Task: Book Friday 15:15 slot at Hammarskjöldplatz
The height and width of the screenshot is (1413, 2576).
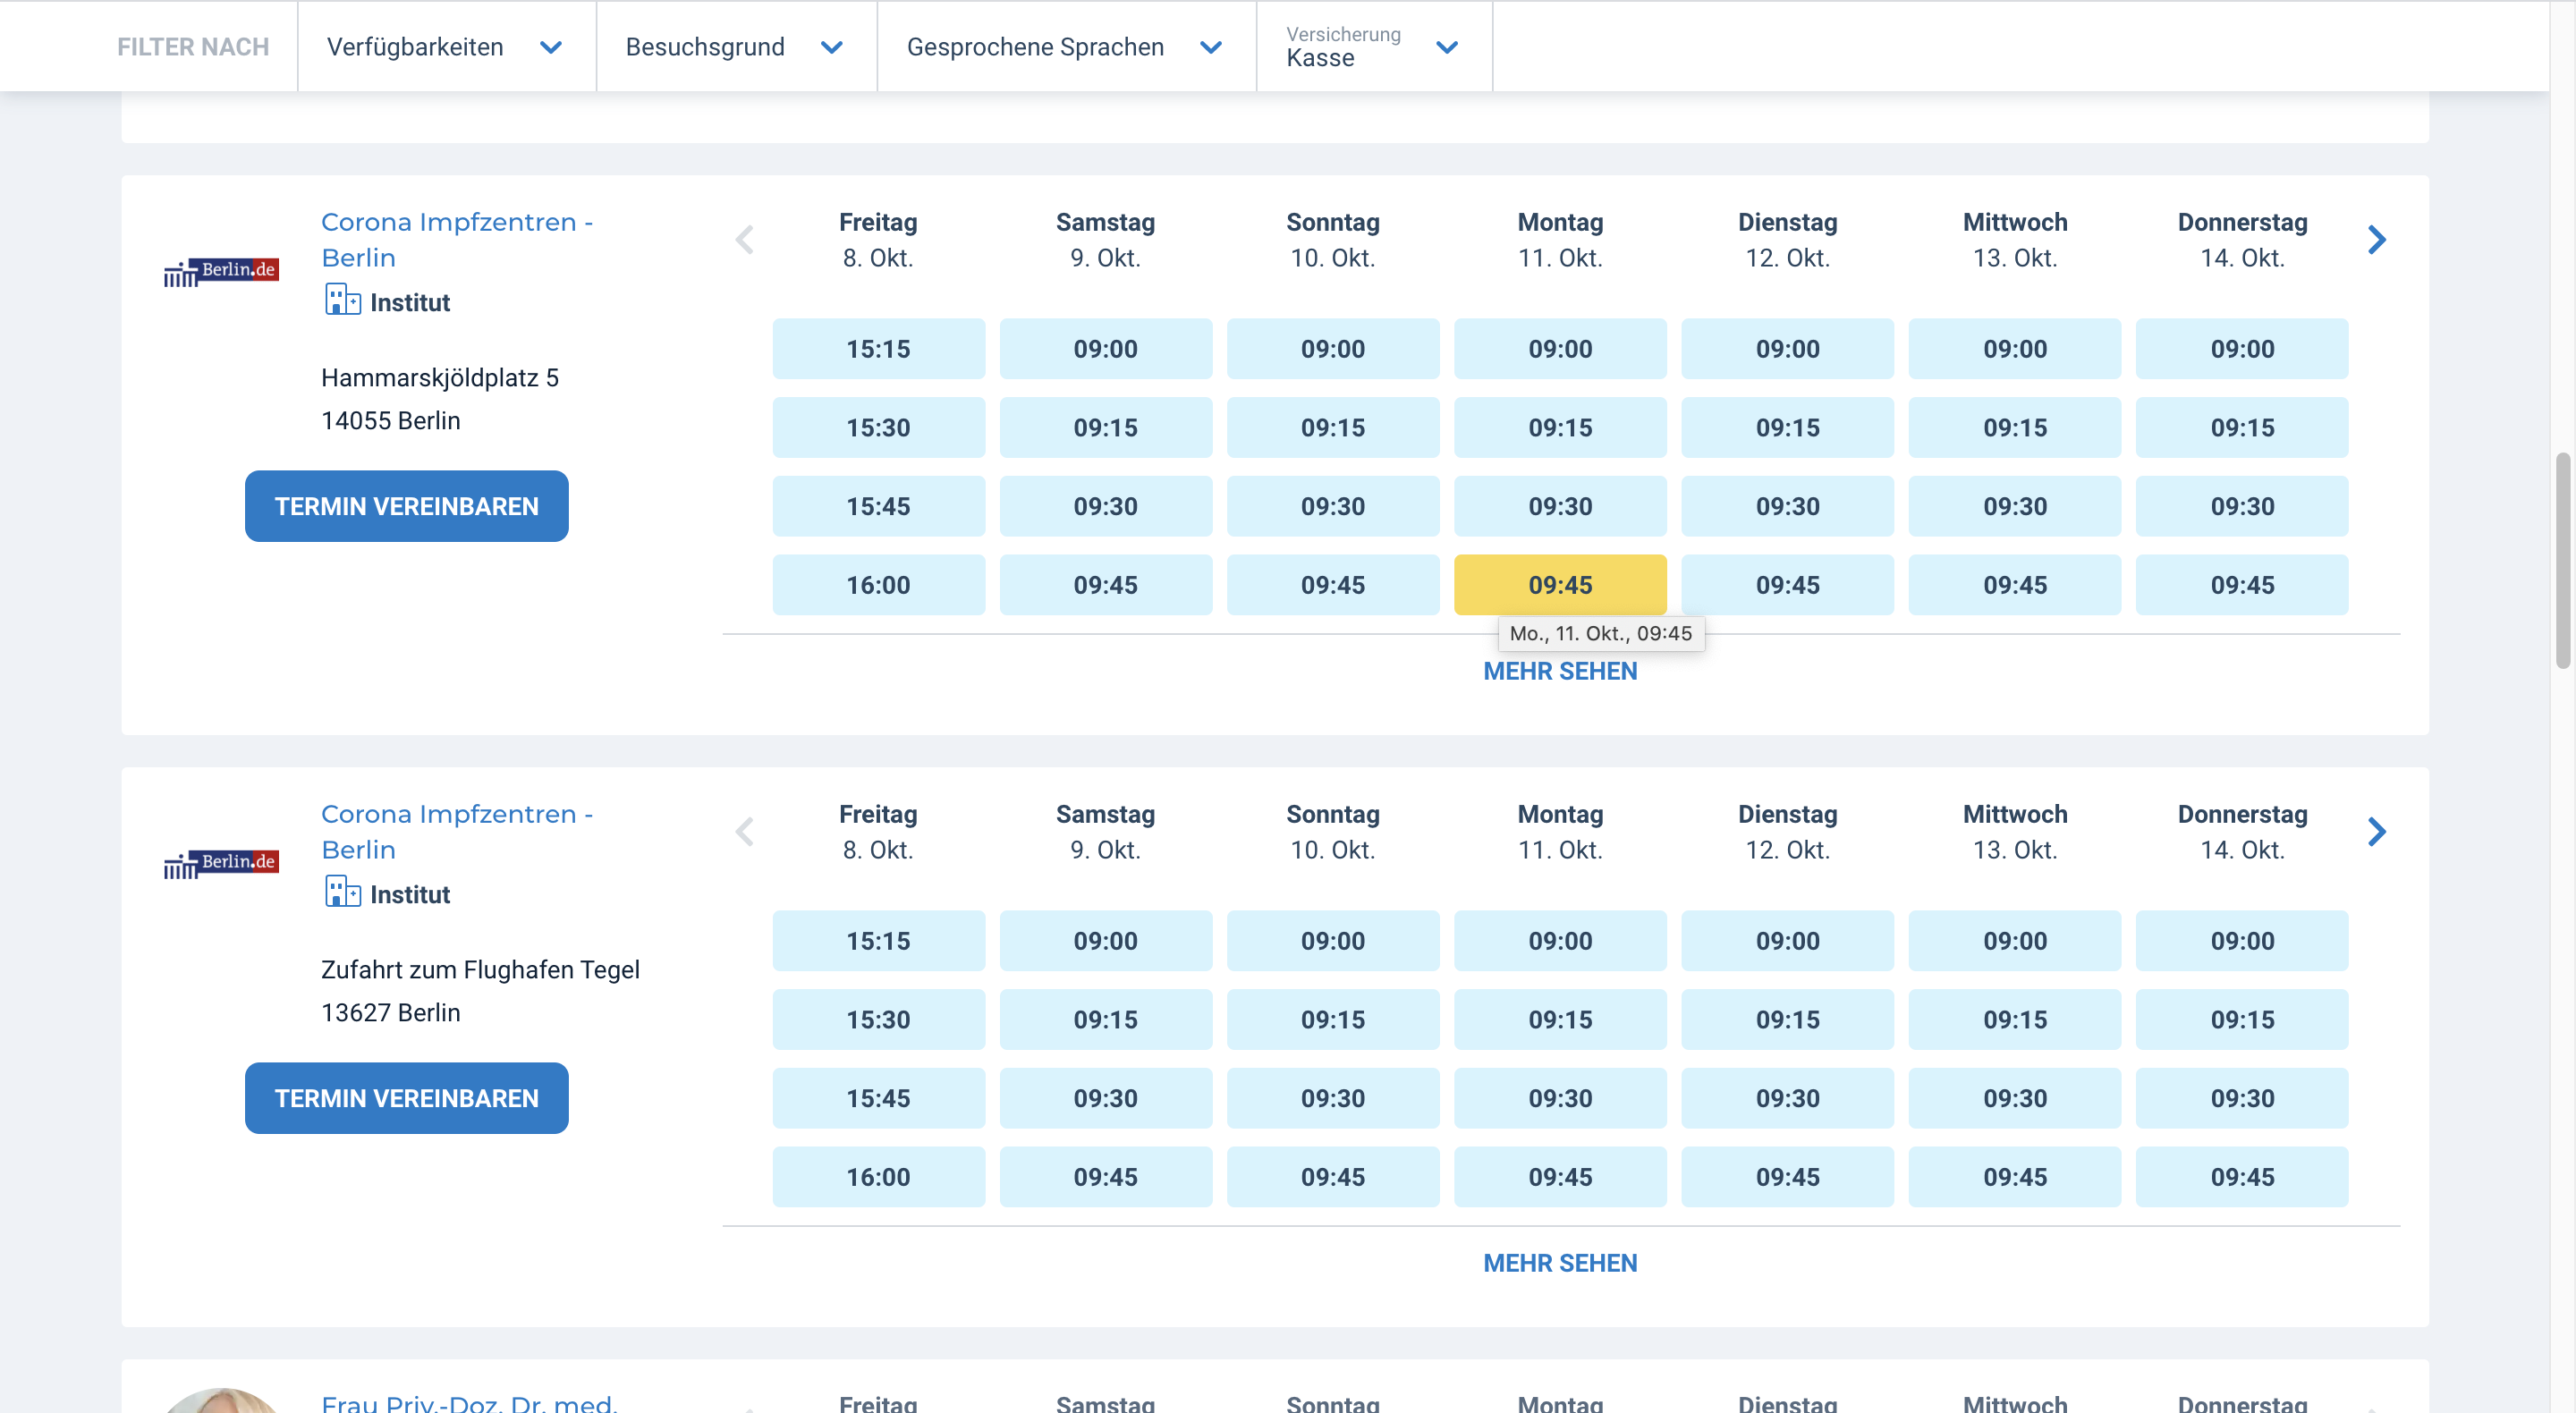Action: (878, 349)
